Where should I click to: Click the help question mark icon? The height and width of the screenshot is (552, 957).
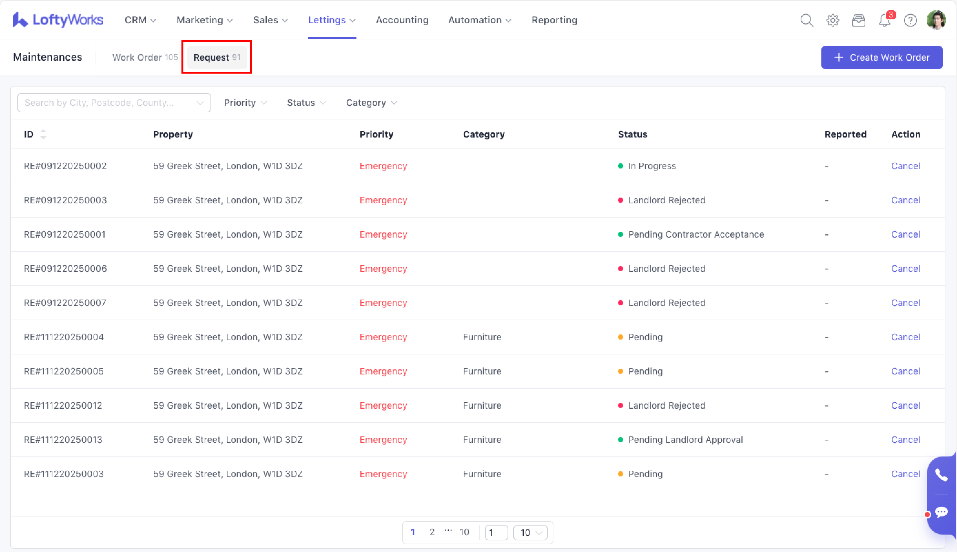coord(910,20)
